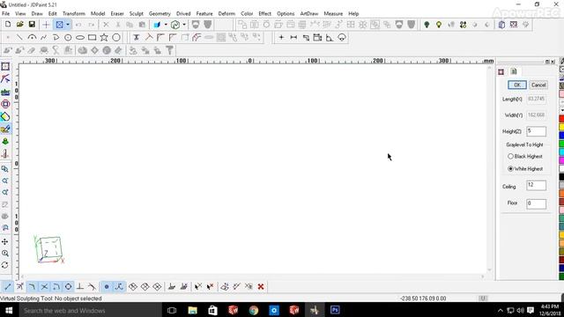Open the Sculpt menu
Screen dimensions: 564x317
pos(137,14)
